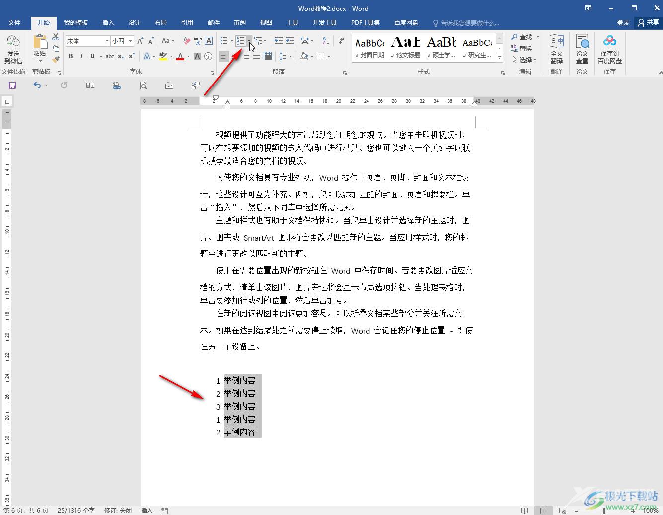Click the globe-link icon in the quick toolbar
The image size is (663, 515).
click(x=117, y=86)
